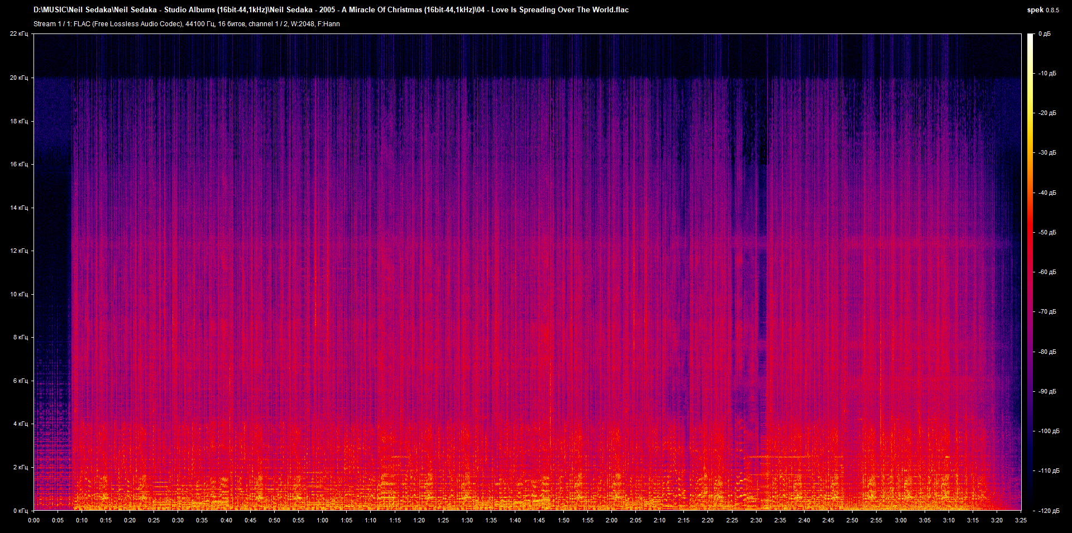Click the 3:00 time axis label
Screen dimensions: 1072x533
(x=901, y=520)
